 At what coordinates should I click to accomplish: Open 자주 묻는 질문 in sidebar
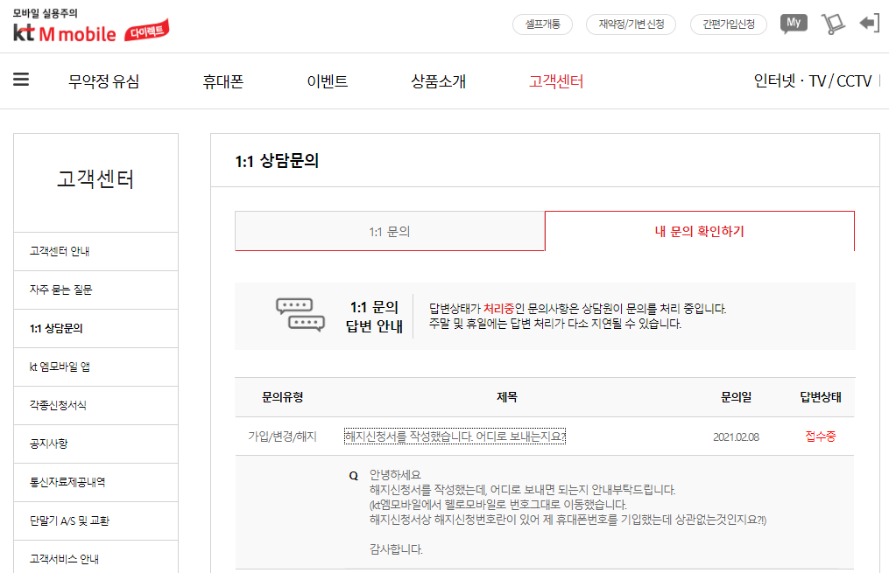(95, 290)
